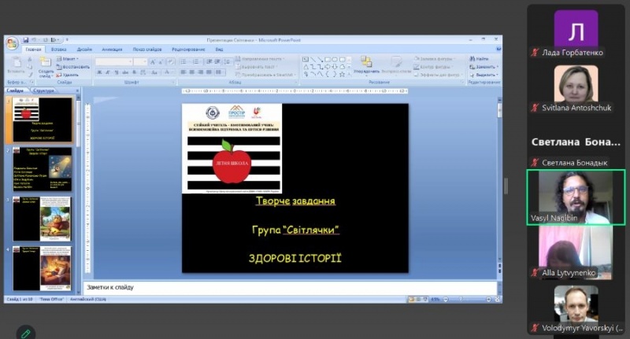Expand the shapes gallery More arrow

click(x=349, y=75)
